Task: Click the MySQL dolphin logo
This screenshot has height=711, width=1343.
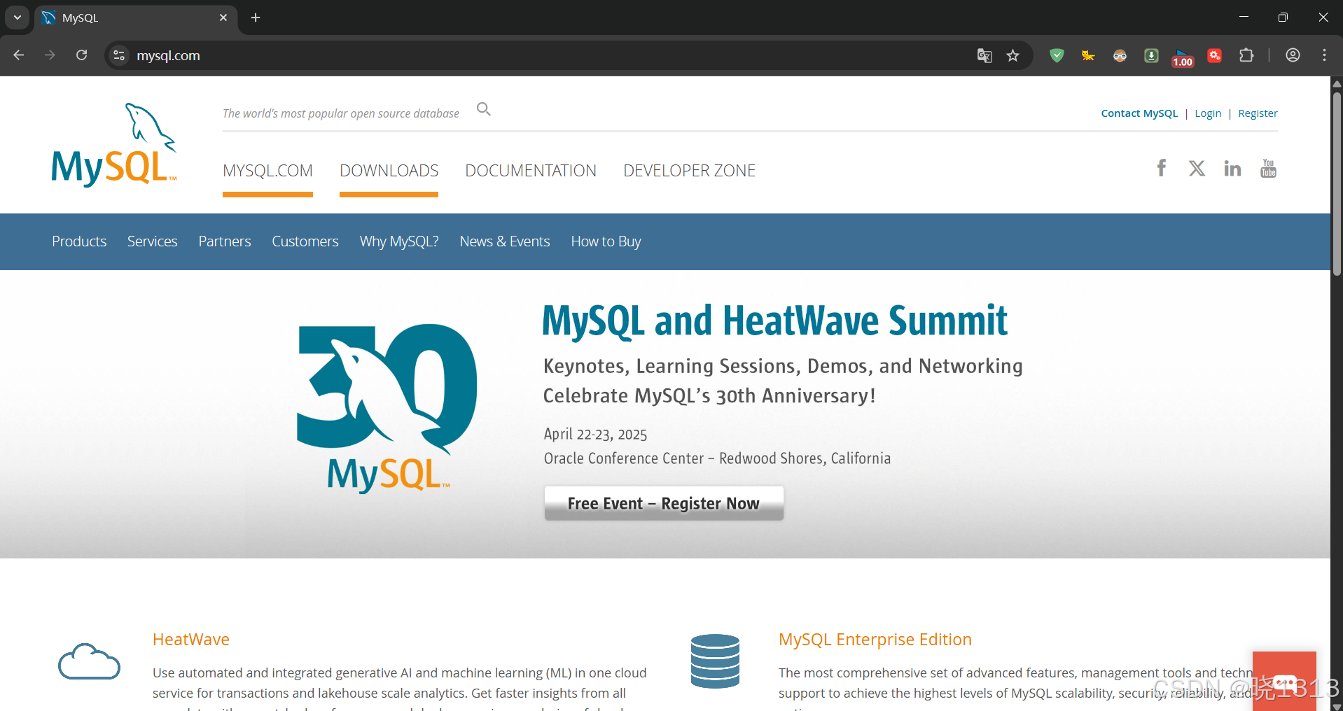Action: 114,145
